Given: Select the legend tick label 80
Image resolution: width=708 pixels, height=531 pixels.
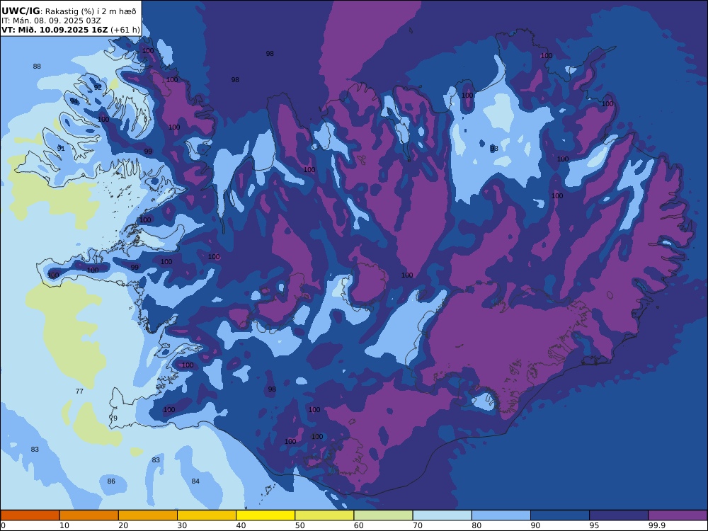Looking at the screenshot, I should [x=476, y=525].
